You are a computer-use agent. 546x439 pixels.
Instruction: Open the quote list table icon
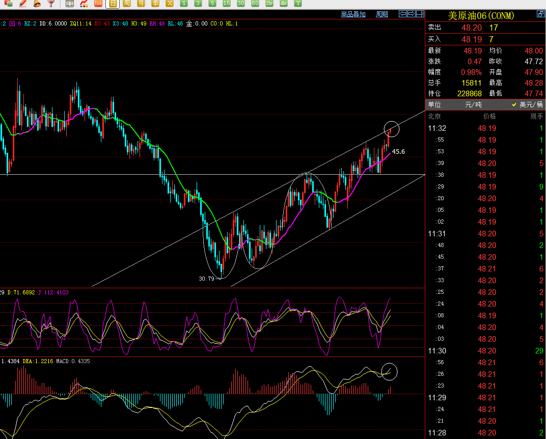coord(70,3)
